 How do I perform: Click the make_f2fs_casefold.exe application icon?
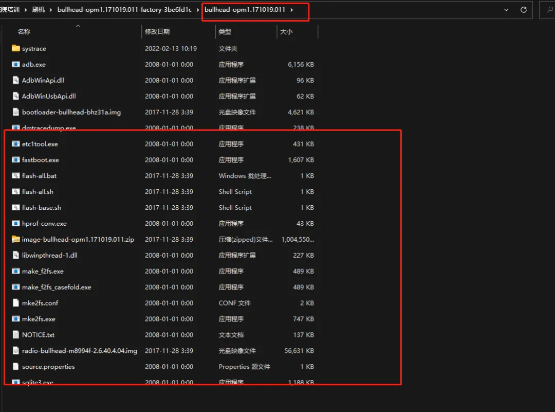coord(15,287)
